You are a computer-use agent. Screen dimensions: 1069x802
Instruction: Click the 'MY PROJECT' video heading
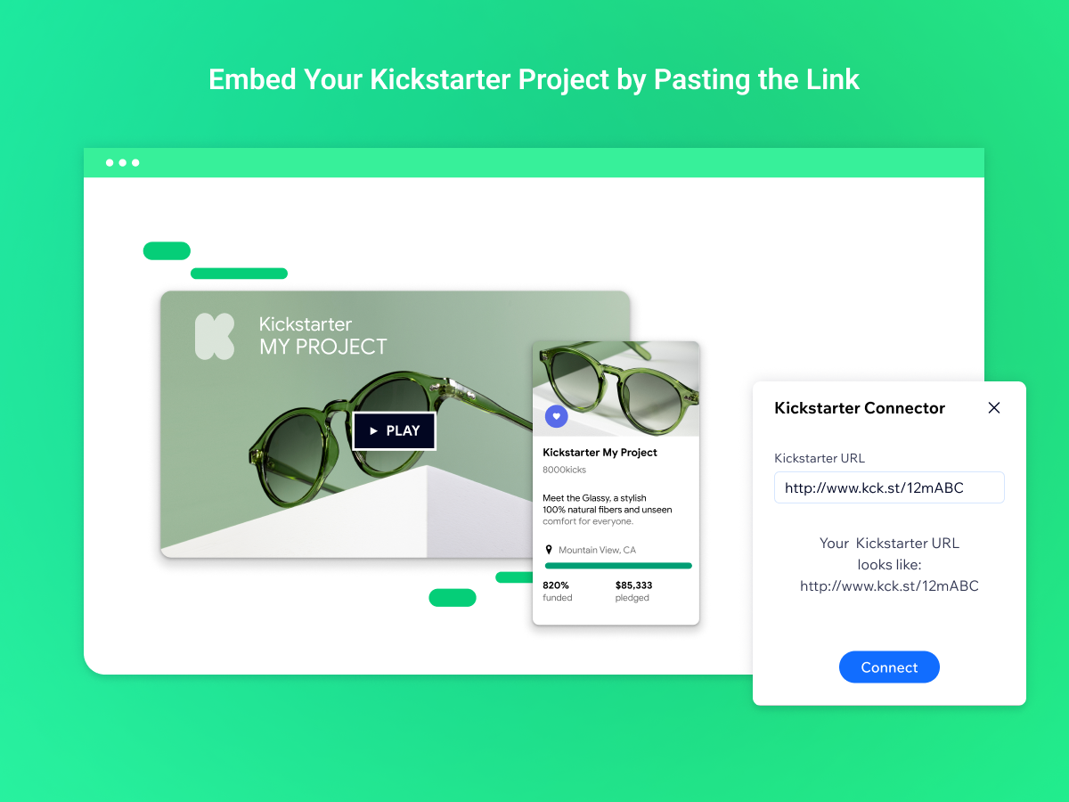click(x=323, y=347)
